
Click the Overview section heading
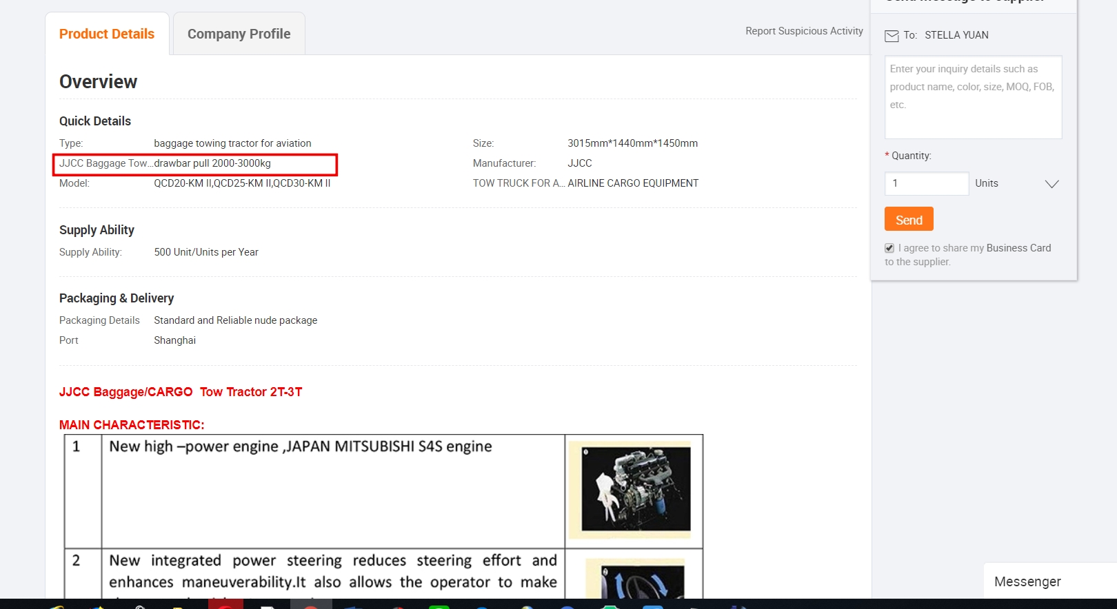pos(99,82)
